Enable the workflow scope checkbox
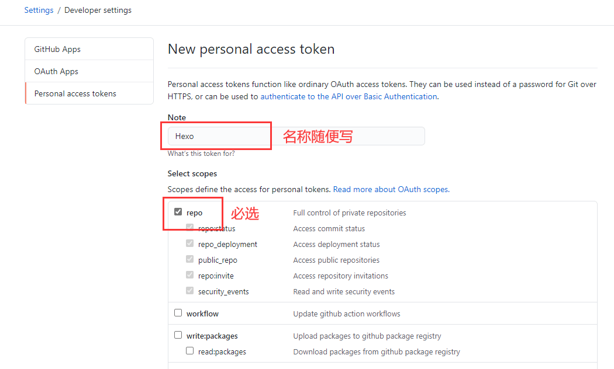This screenshot has height=369, width=614. pos(178,313)
